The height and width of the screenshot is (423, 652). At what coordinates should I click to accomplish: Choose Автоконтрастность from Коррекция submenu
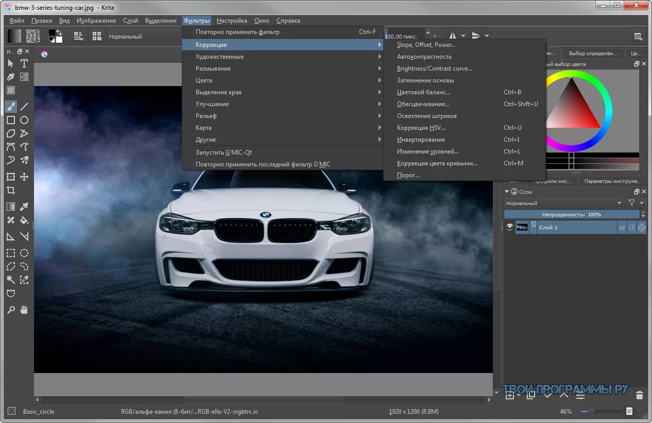pyautogui.click(x=464, y=57)
